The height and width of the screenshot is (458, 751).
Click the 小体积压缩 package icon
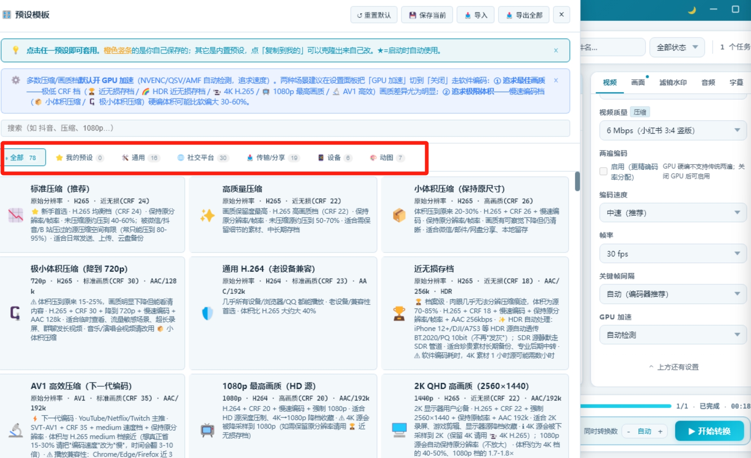point(399,215)
